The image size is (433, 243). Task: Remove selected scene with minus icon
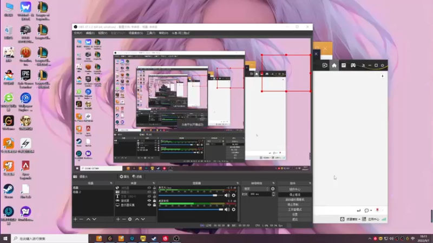tap(81, 219)
